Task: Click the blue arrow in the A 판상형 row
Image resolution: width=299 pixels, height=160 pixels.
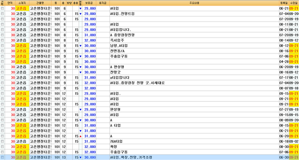Action: tap(80, 67)
